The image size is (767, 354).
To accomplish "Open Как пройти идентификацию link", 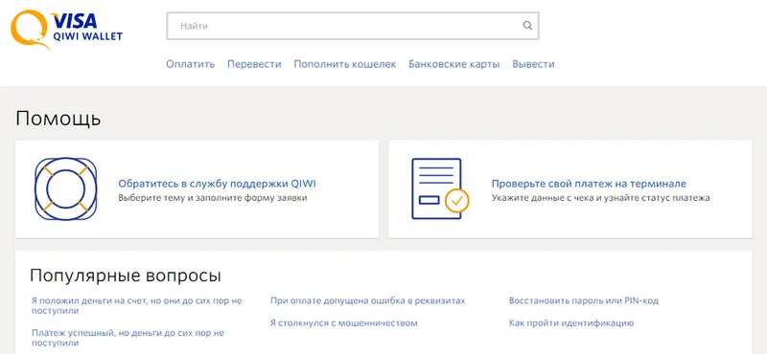I will tap(571, 323).
